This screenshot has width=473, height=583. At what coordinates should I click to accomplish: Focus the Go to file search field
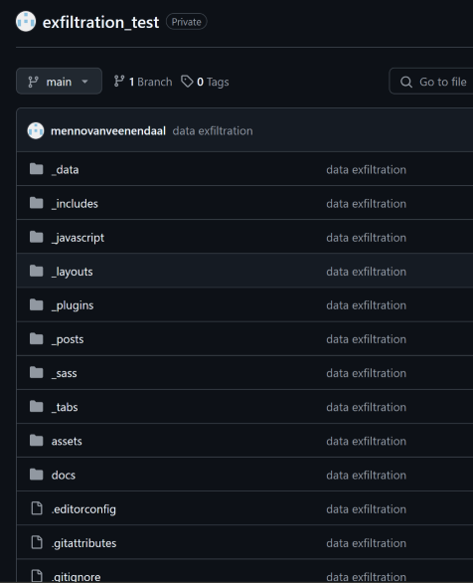[431, 82]
